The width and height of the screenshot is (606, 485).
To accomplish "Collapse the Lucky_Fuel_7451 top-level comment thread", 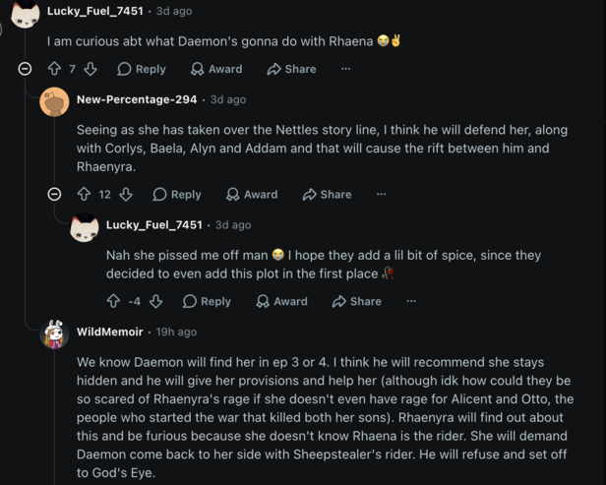I will click(25, 69).
